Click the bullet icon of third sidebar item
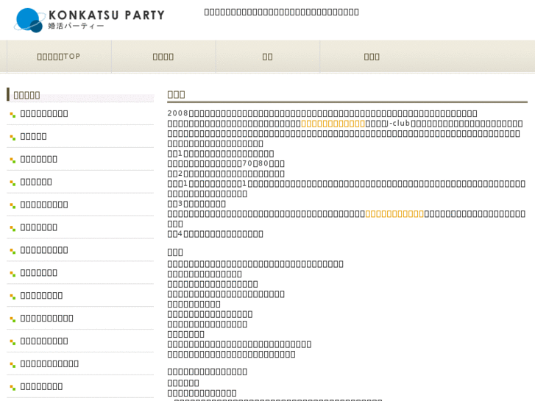Viewport: 535px width, 401px height. coord(13,160)
